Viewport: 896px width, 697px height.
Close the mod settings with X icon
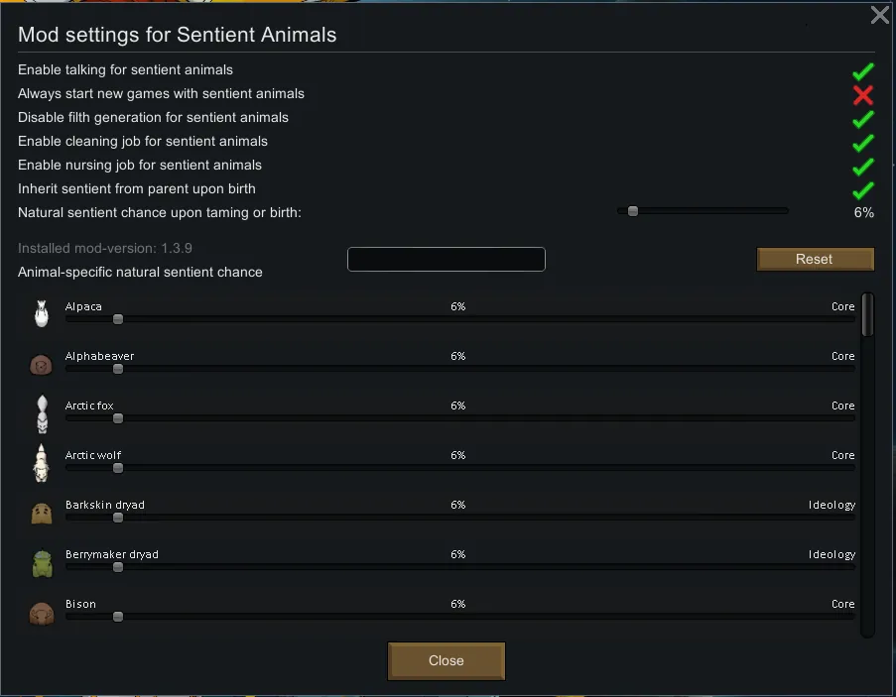(x=879, y=15)
